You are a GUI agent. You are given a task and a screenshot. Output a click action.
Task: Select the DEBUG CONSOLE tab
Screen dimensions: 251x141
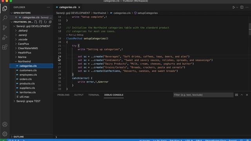click(114, 95)
